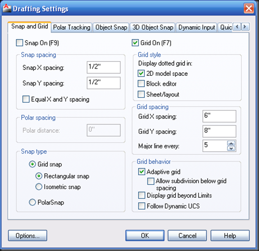Open the 3D Object Snap tab
Screen dimensions: 259x251
click(153, 28)
